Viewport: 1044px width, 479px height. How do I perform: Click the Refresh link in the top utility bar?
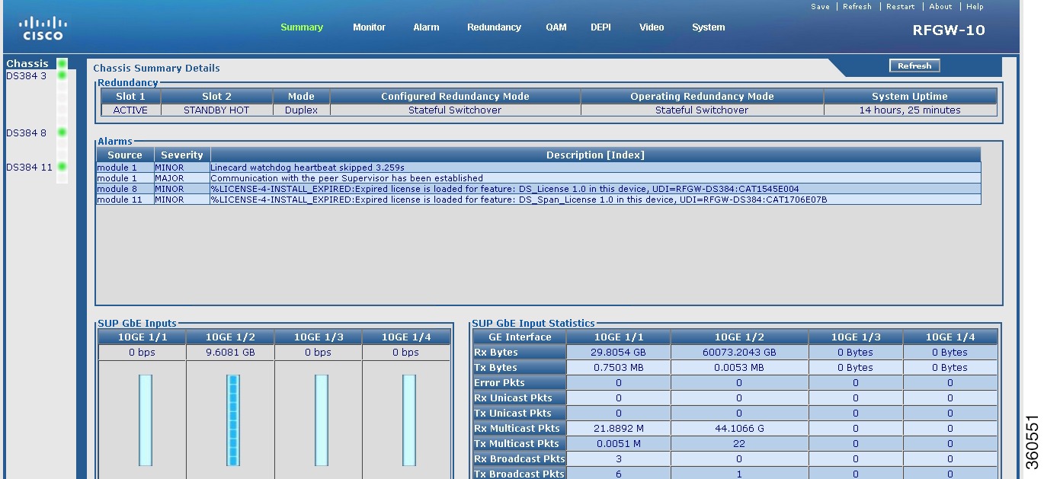tap(857, 7)
